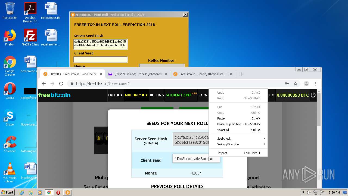Click Chrome forward navigation arrow
Screen dimensions: 348x196
click(52, 84)
